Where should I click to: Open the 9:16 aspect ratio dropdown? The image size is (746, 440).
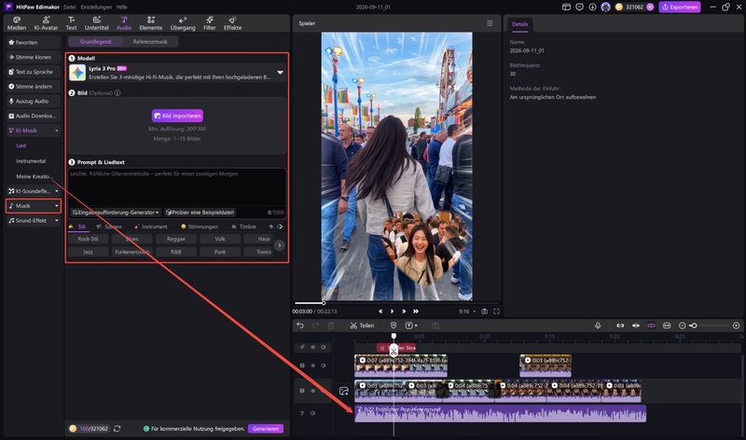[467, 311]
